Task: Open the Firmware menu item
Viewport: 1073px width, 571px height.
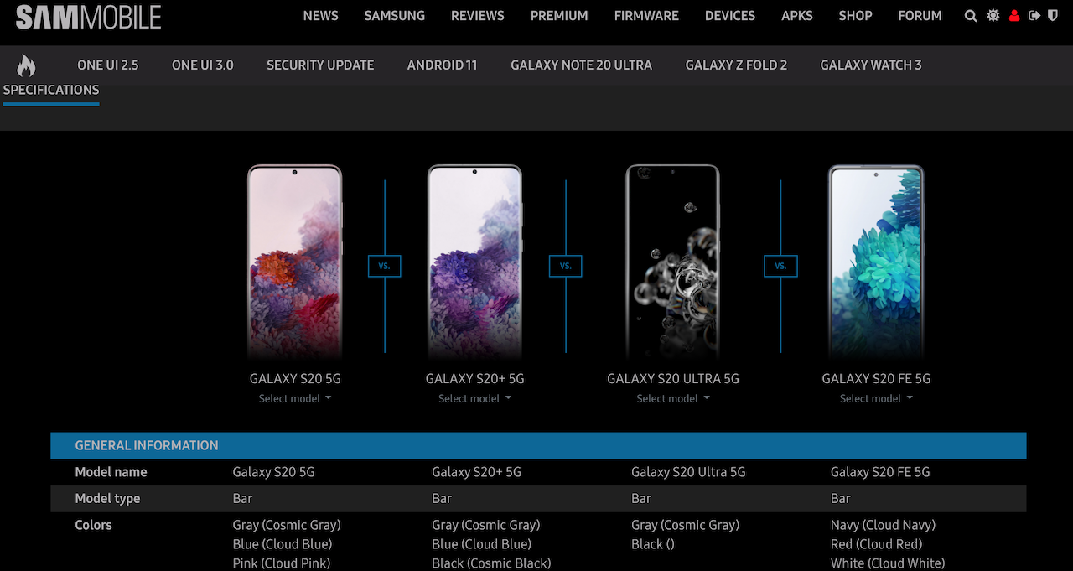Action: 646,16
